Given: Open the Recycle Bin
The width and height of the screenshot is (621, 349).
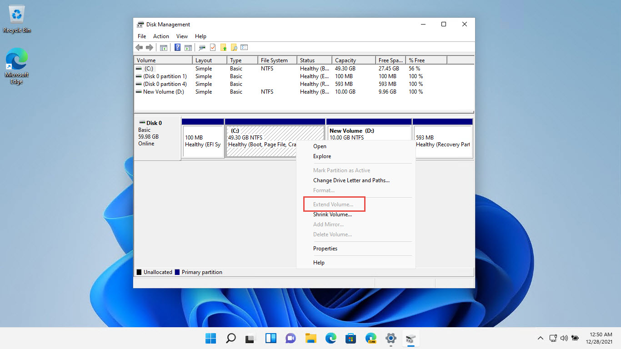Looking at the screenshot, I should 16,14.
